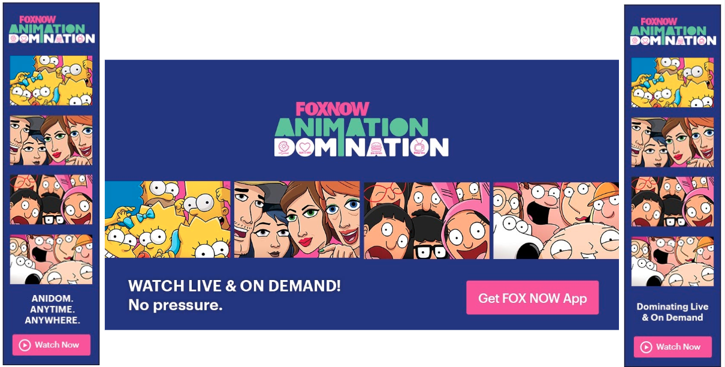Click the play icon in the left Watch Now button
725x367 pixels.
point(25,345)
